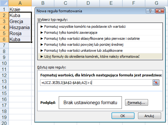Select row 8 header
168x125 pixels.
coord(4,51)
